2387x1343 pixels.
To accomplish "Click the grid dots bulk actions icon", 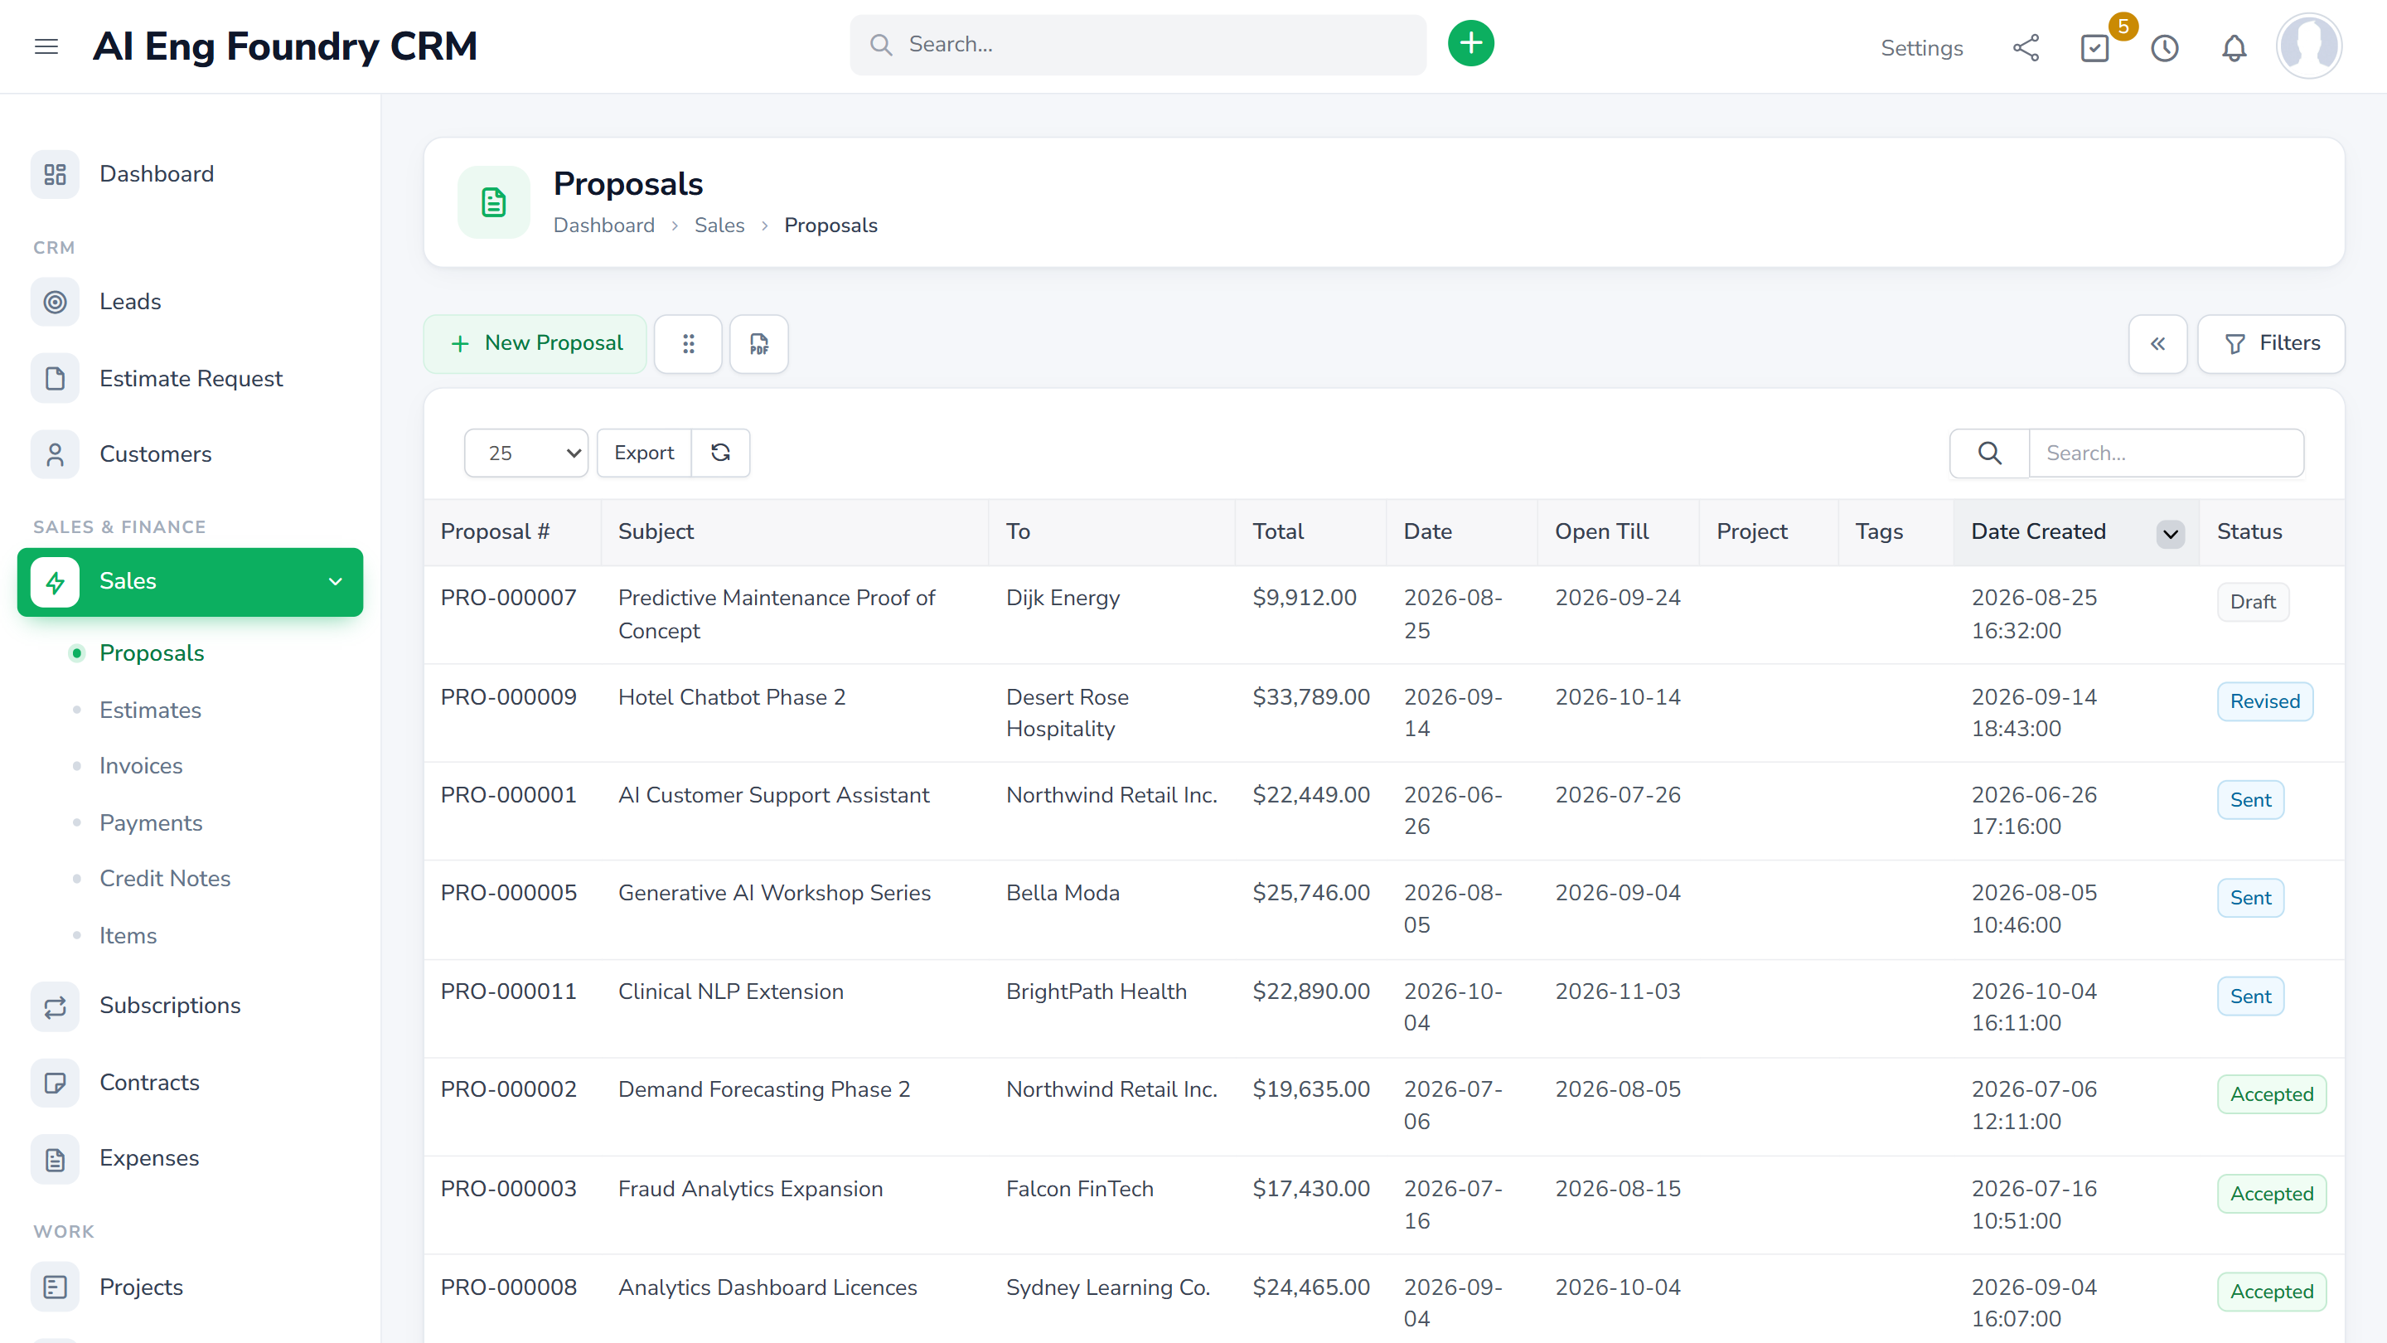I will click(688, 344).
